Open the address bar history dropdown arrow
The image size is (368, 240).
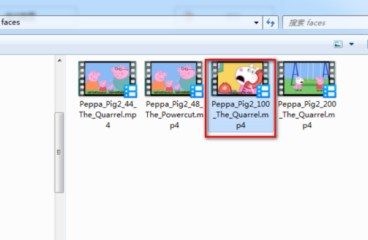pyautogui.click(x=256, y=23)
